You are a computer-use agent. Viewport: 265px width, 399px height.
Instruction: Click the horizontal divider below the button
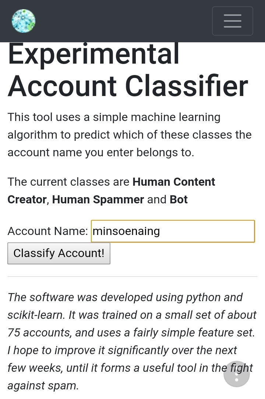pos(132,277)
